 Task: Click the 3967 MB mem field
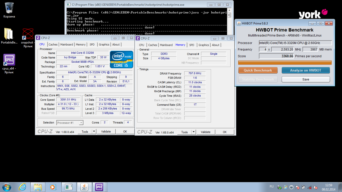(310, 49)
